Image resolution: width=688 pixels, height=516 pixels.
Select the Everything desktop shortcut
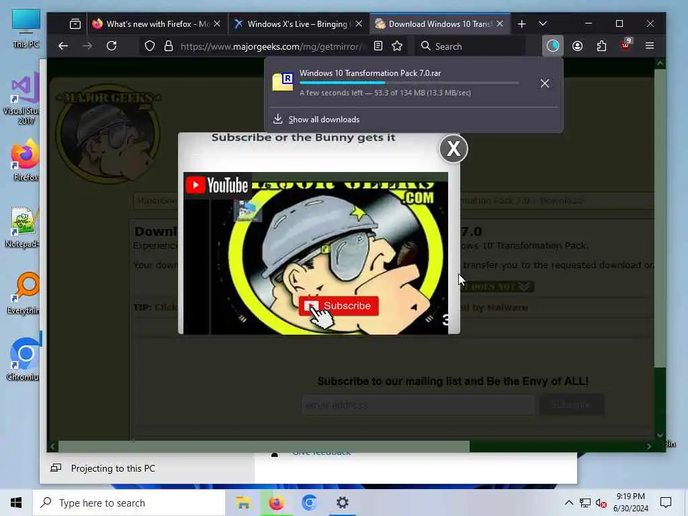tap(24, 294)
